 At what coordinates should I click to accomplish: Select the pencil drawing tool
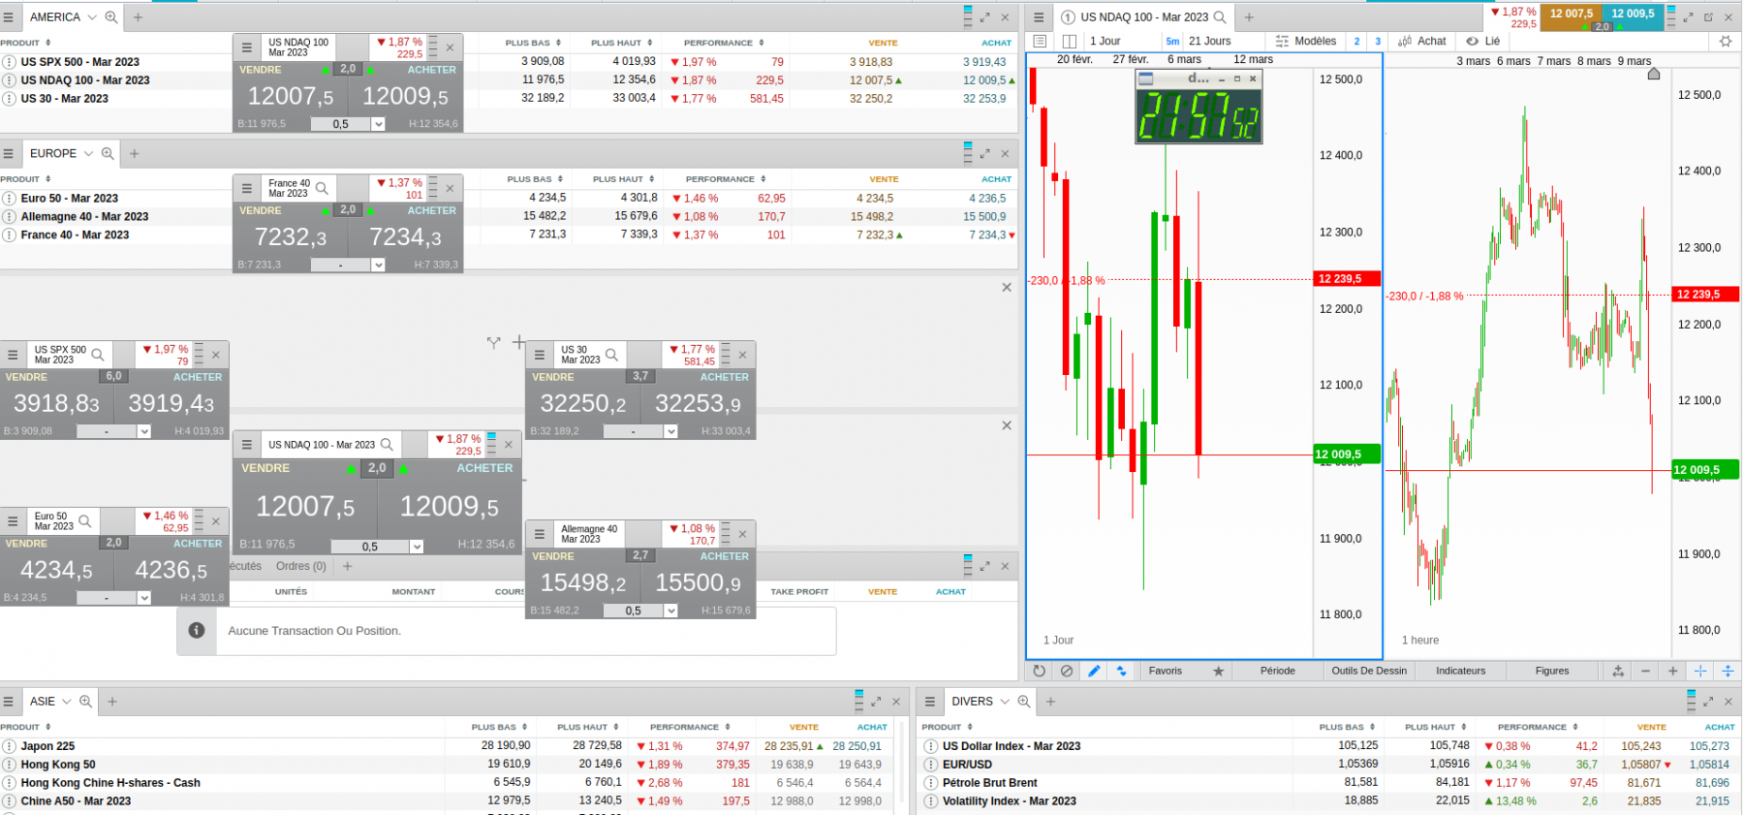pos(1094,671)
